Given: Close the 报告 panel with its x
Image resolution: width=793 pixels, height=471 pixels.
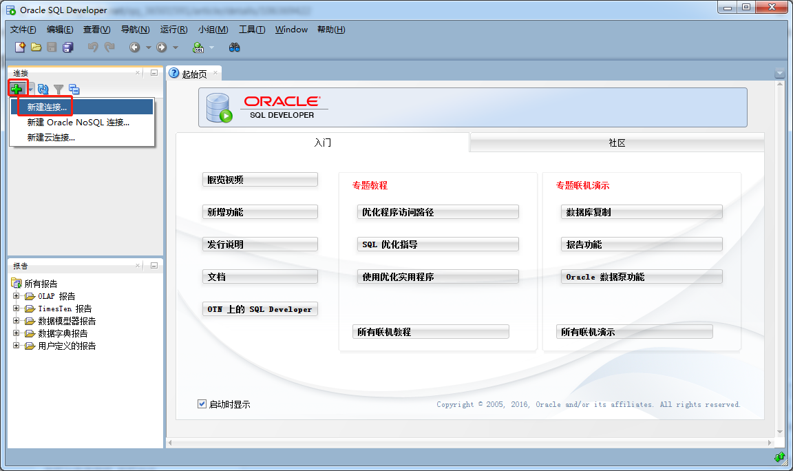Looking at the screenshot, I should tap(138, 266).
